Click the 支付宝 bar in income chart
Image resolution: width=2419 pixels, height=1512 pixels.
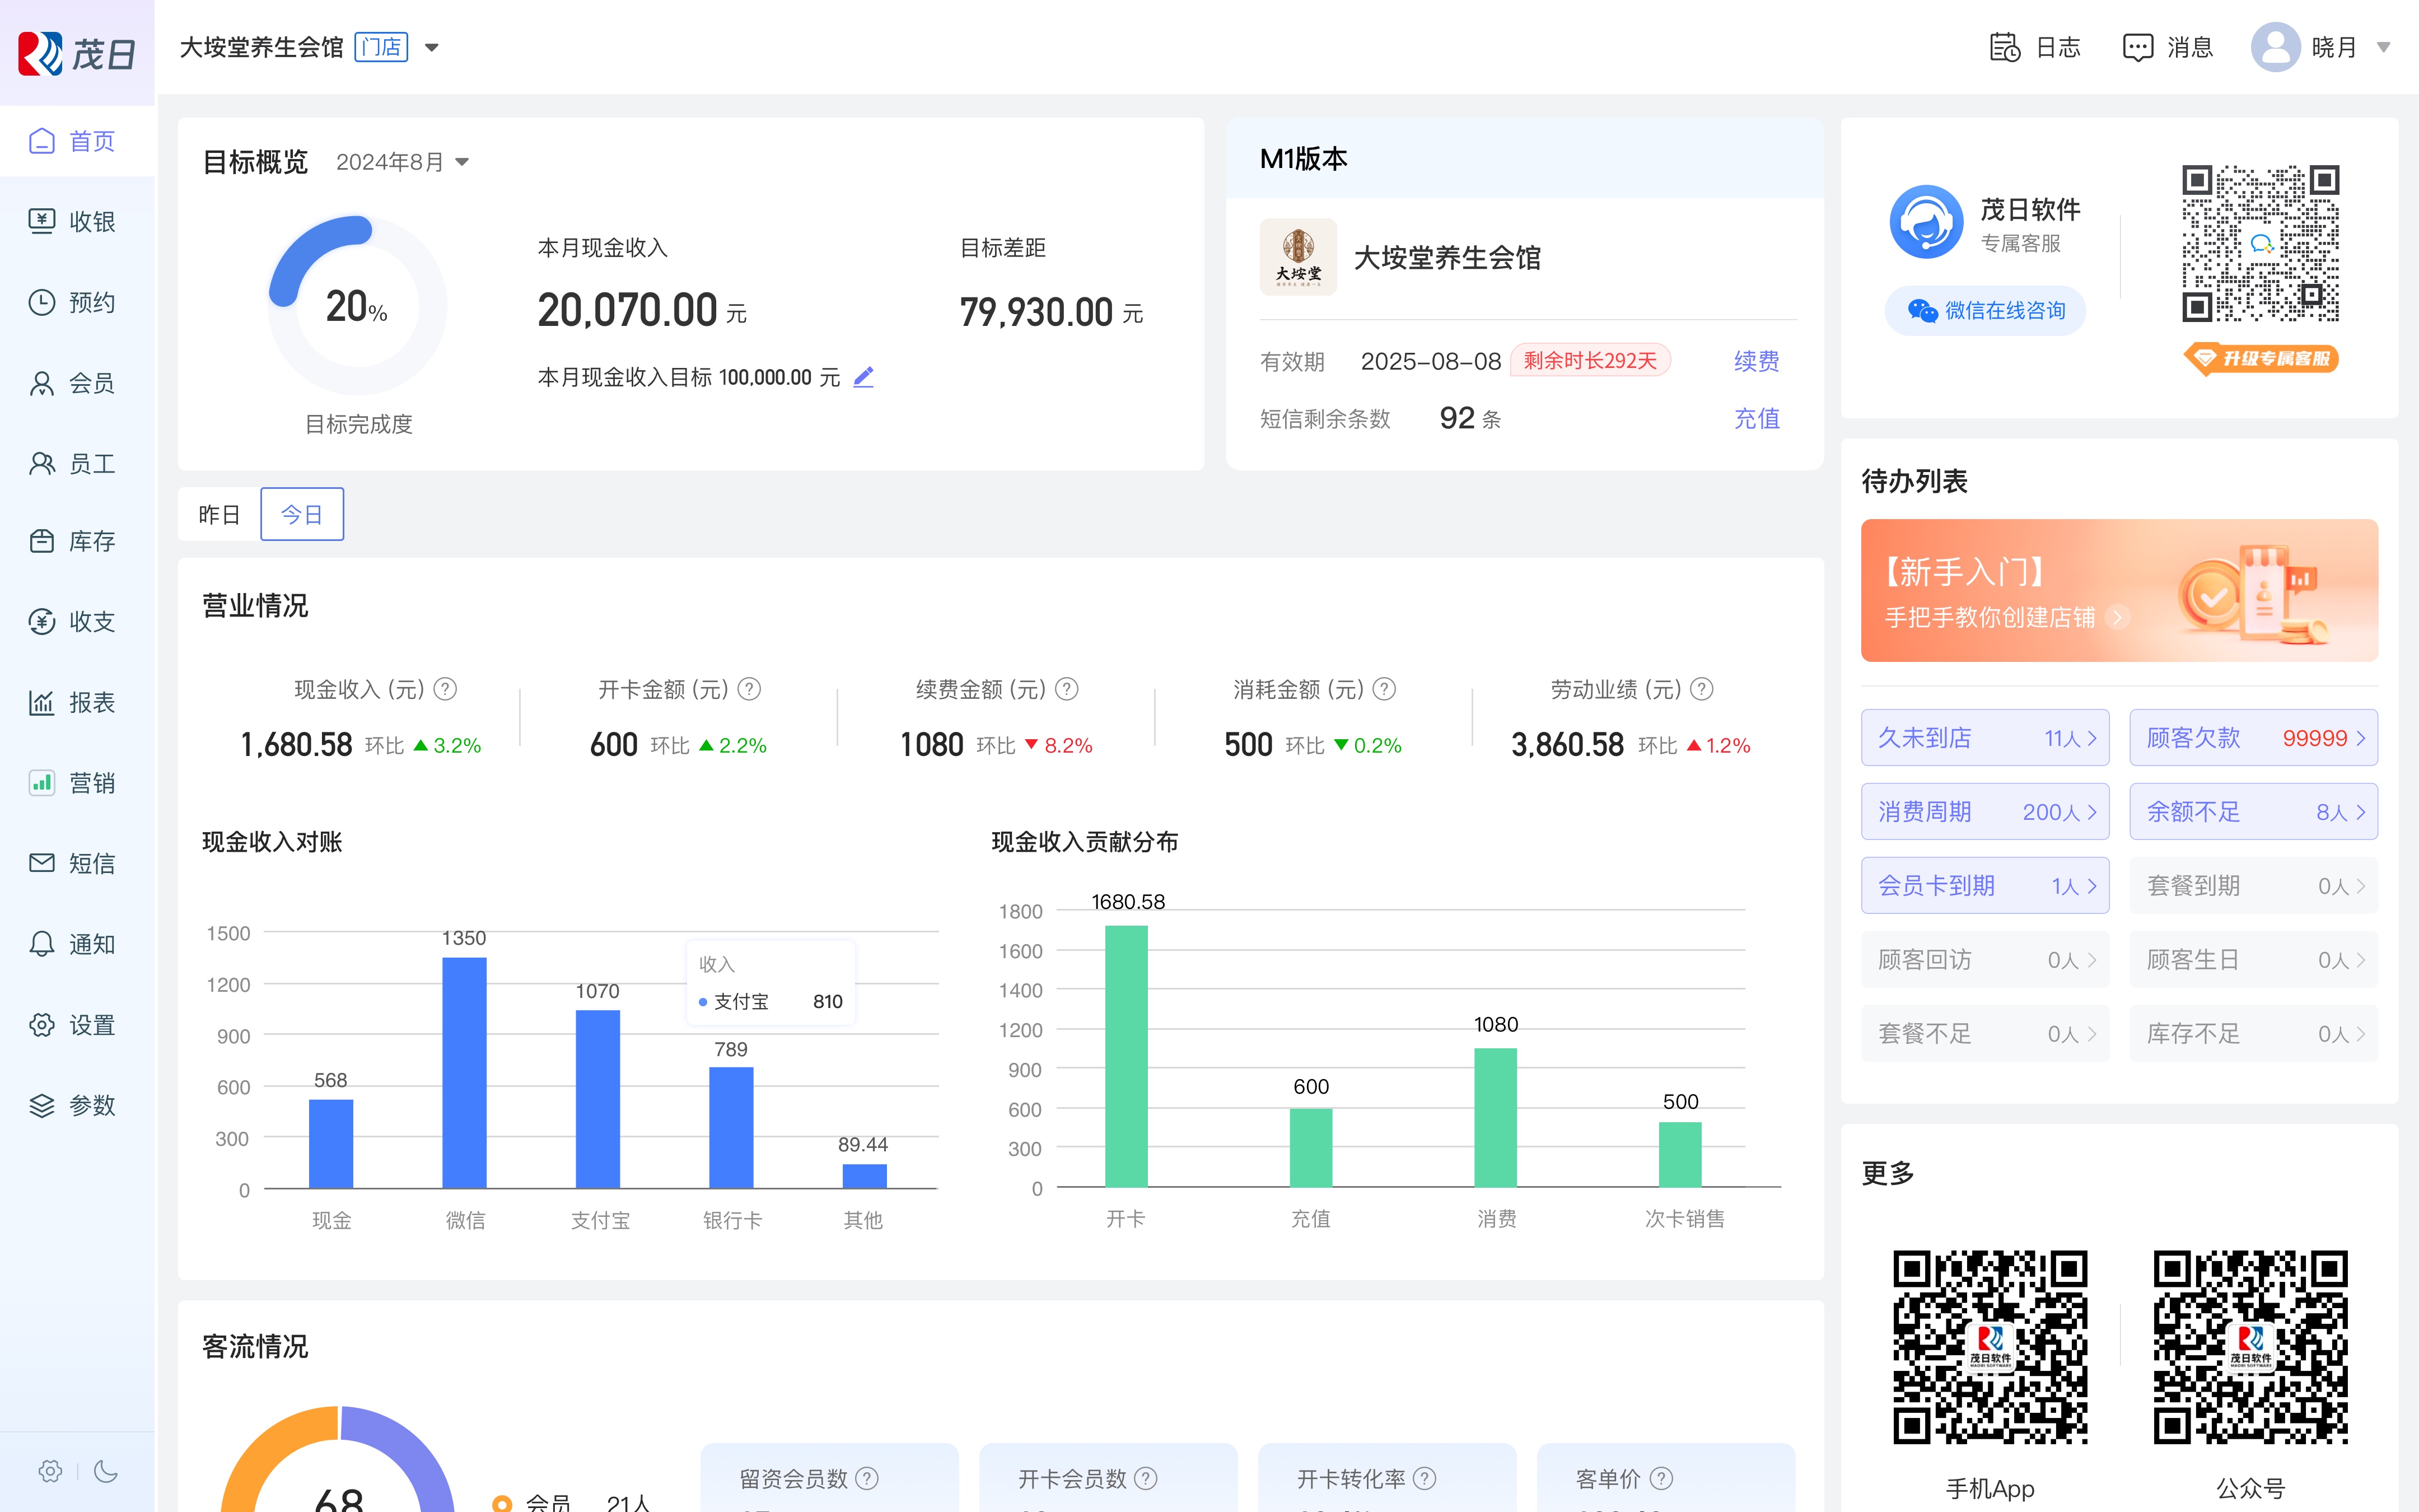pyautogui.click(x=598, y=1098)
